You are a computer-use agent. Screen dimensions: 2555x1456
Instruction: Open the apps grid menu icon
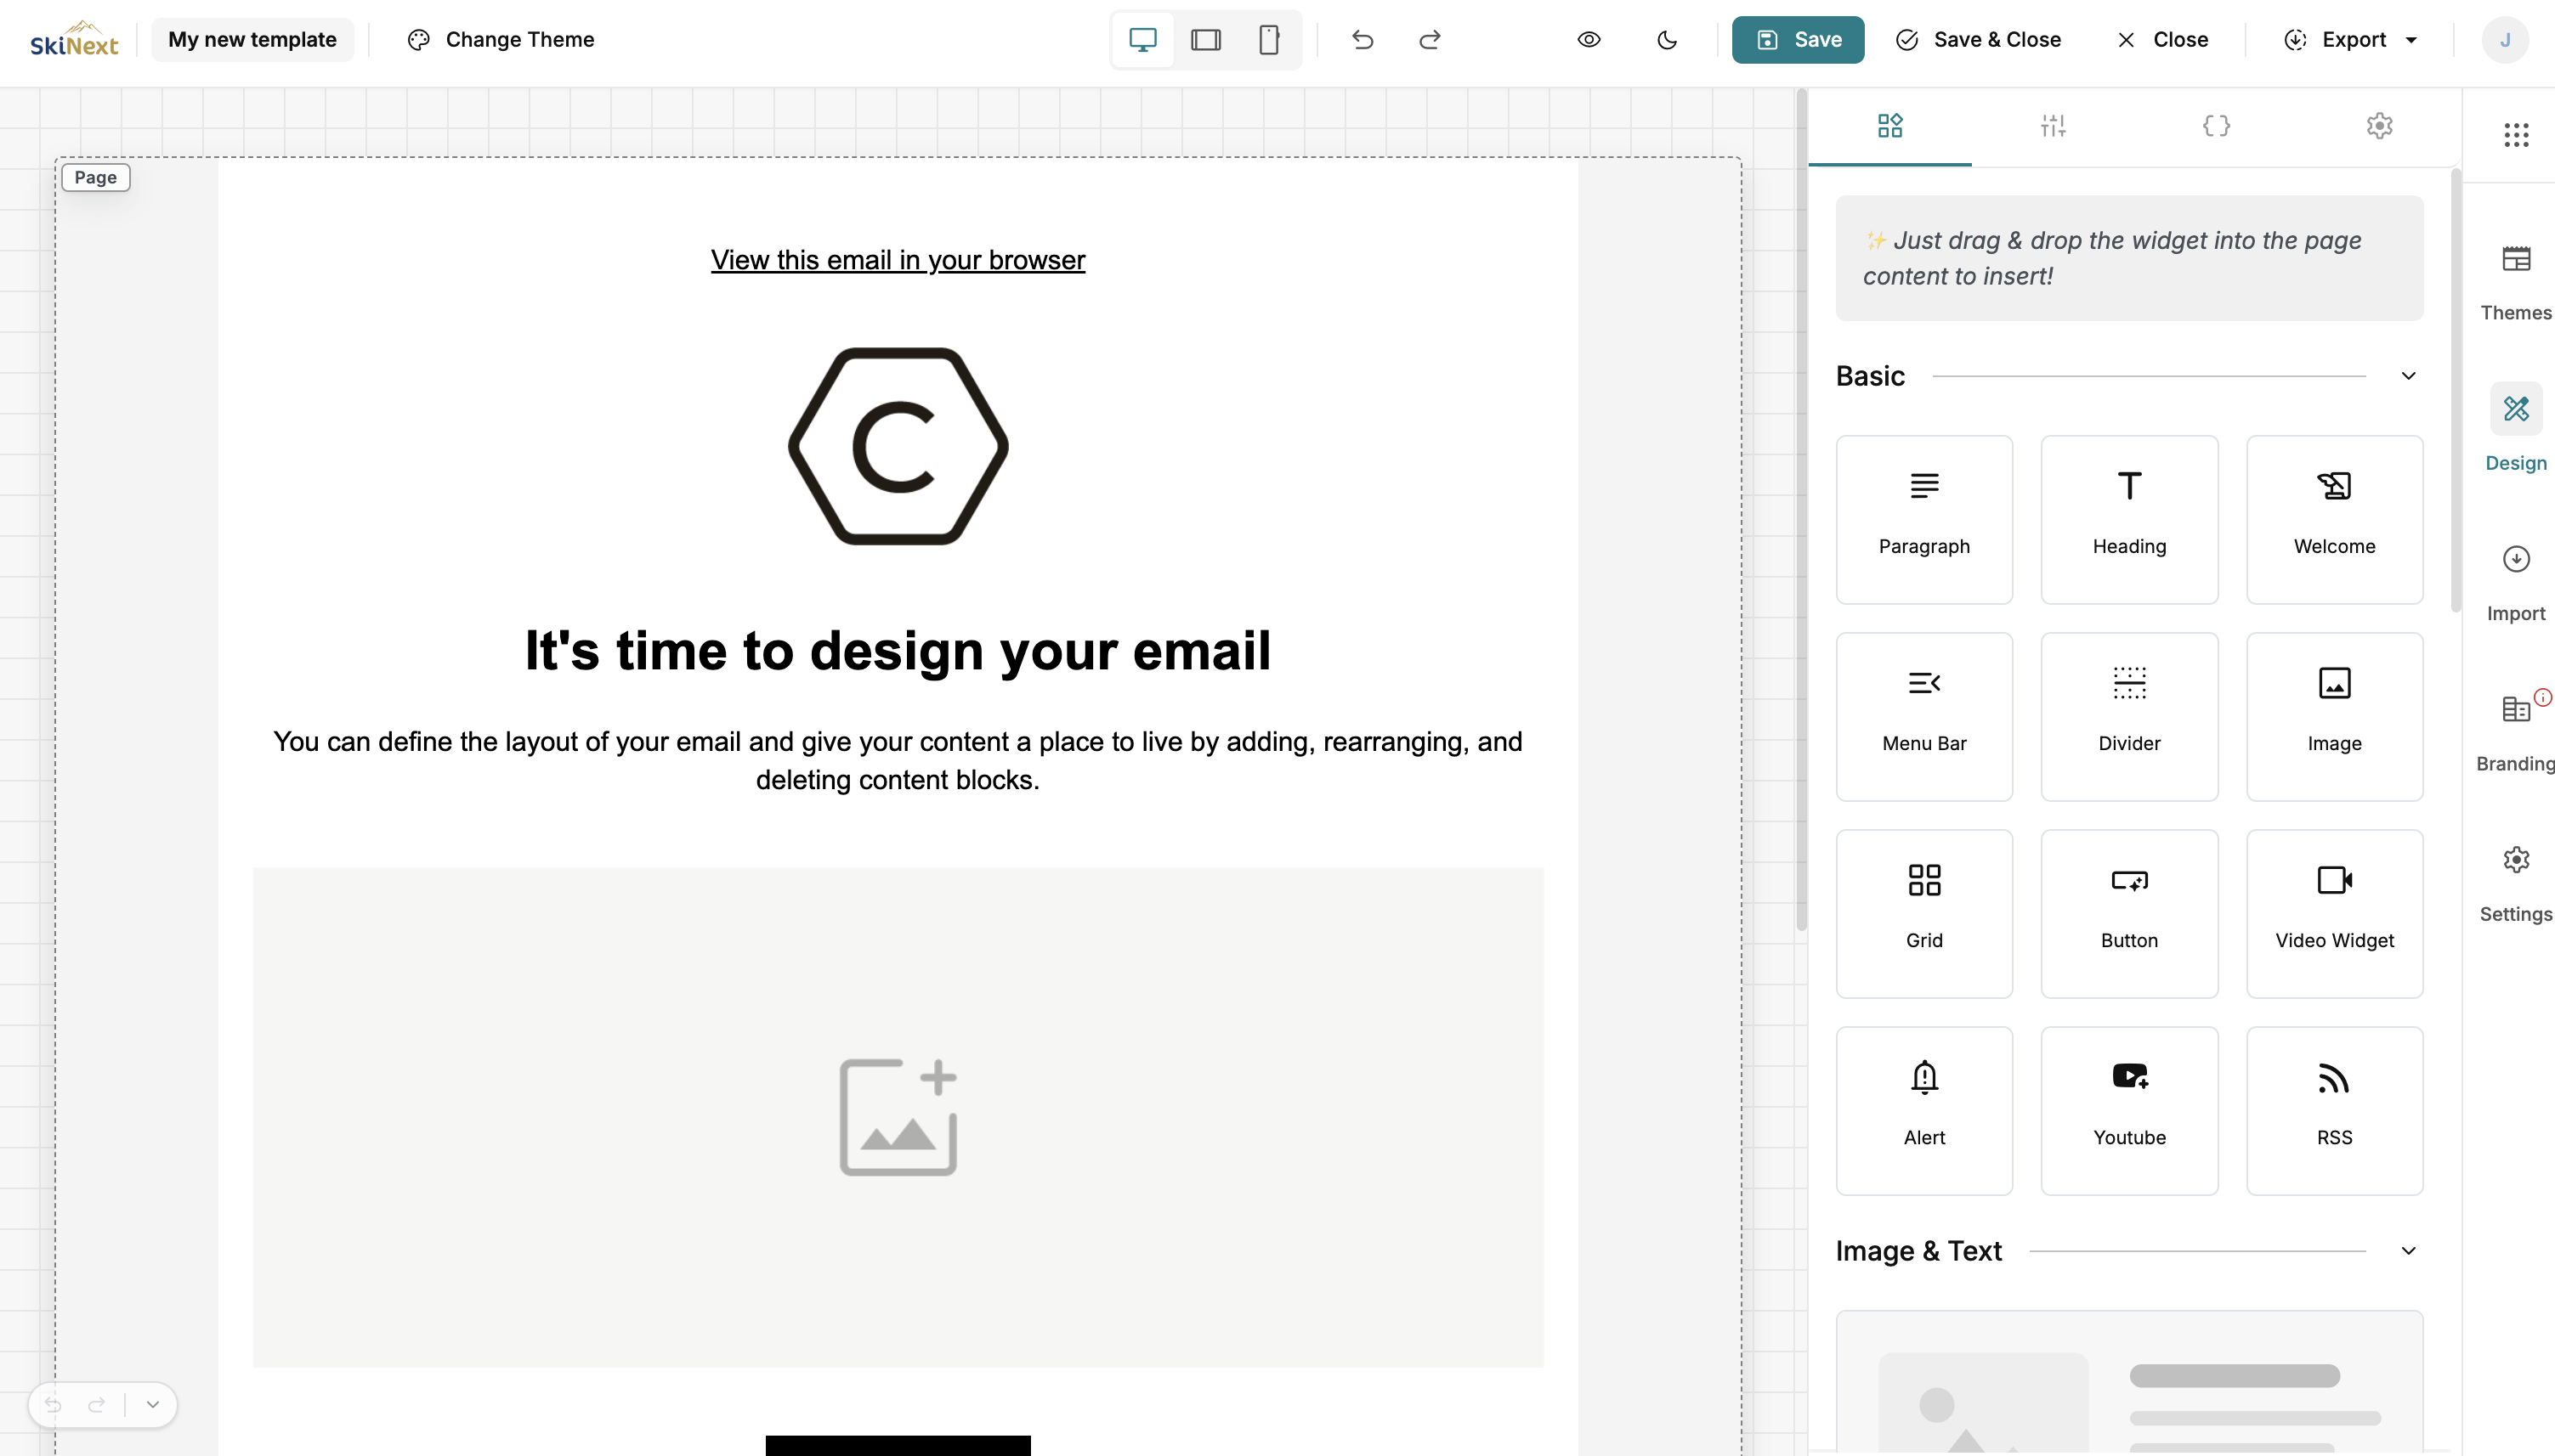coord(2516,134)
